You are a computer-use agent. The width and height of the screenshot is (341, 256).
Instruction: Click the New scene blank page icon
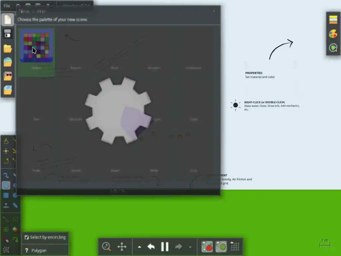click(x=8, y=20)
